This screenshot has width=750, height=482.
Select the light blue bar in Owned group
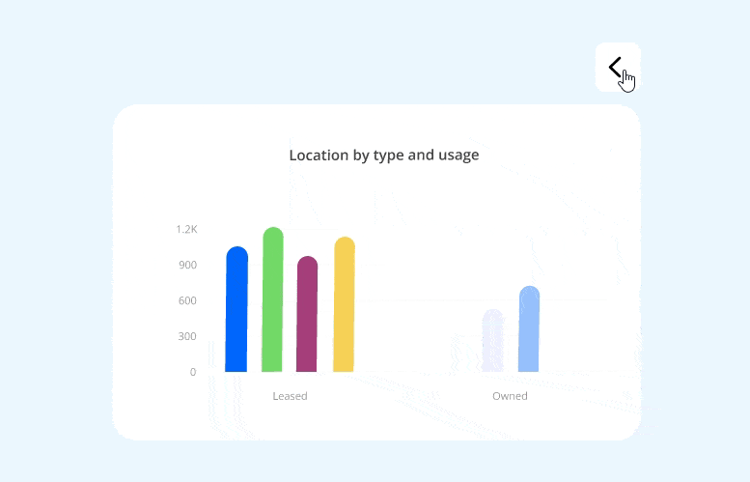pos(529,328)
